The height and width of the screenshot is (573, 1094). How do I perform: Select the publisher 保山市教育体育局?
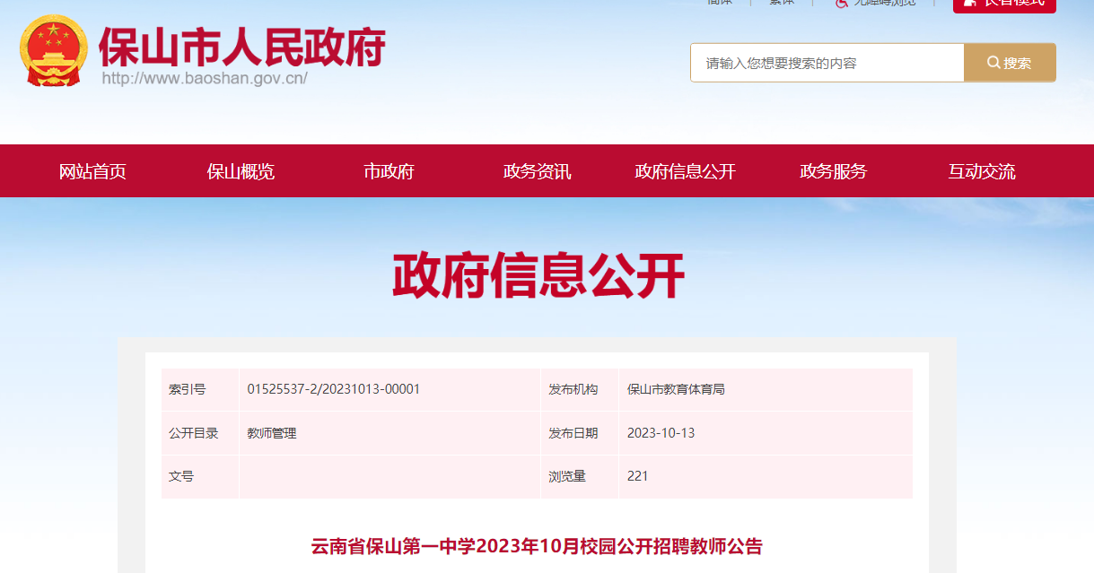pyautogui.click(x=676, y=389)
